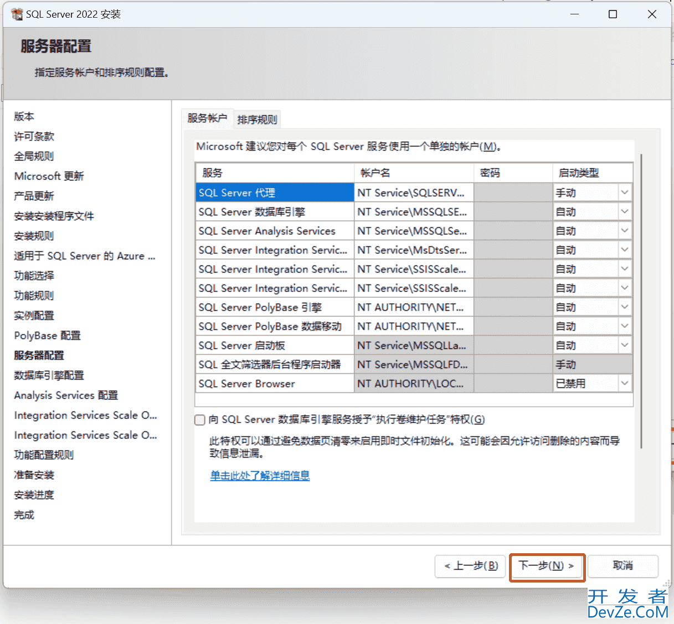The width and height of the screenshot is (674, 624).
Task: Select SQL Server PolyBase 数据移动 service cell
Action: coord(275,326)
